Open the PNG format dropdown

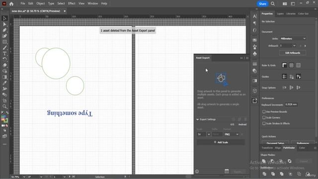pos(232,134)
